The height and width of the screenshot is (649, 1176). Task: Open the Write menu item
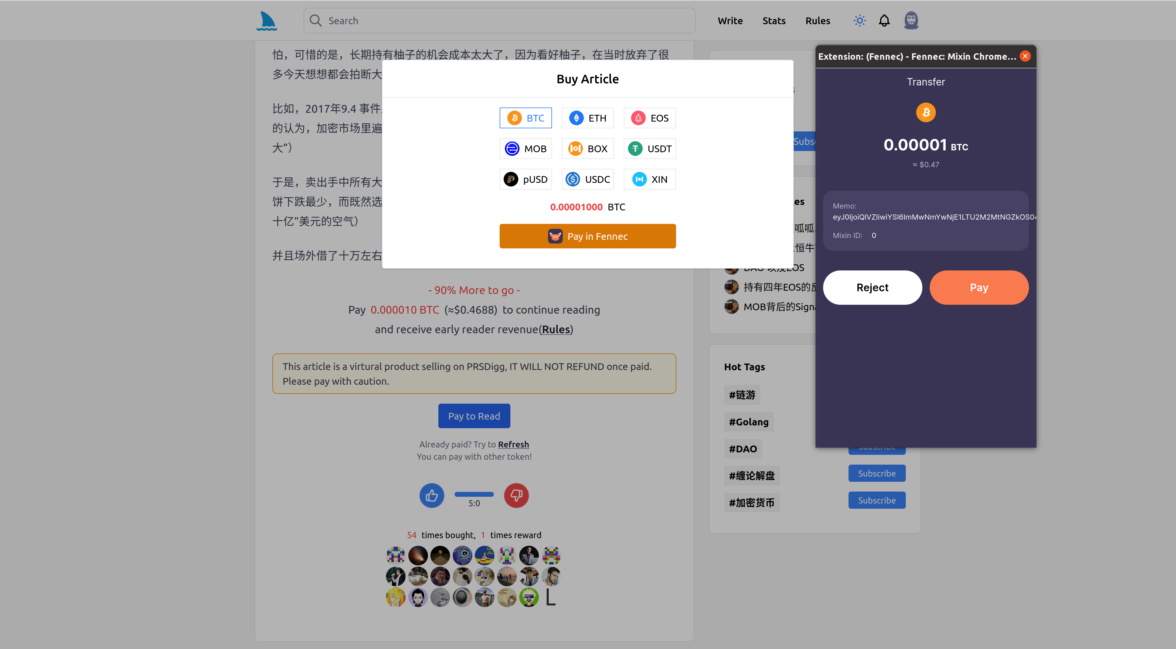(730, 21)
